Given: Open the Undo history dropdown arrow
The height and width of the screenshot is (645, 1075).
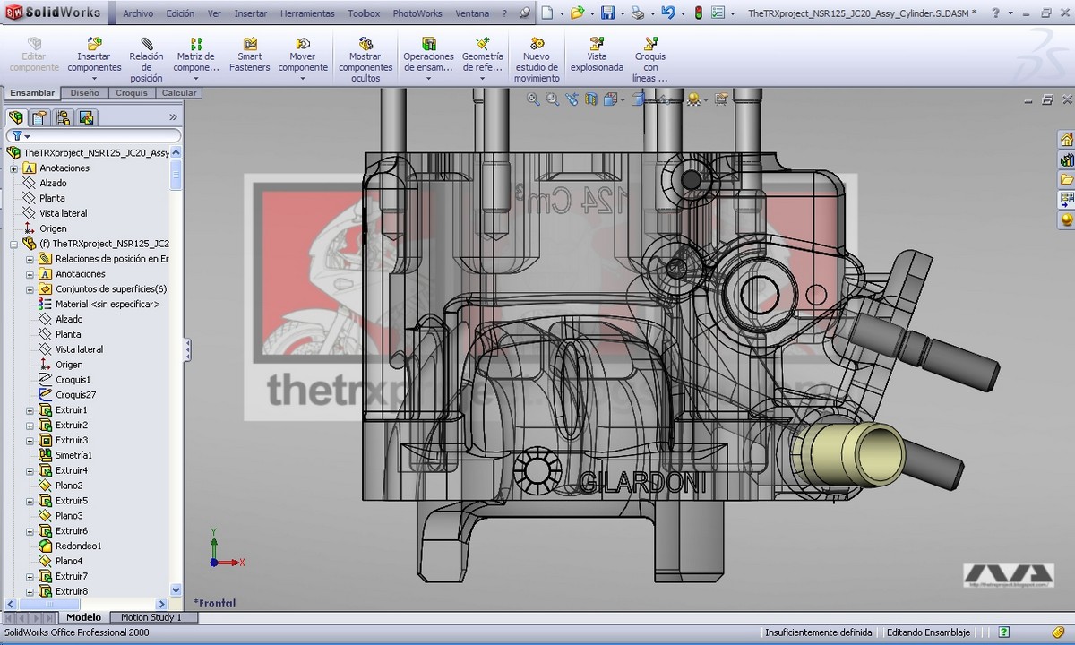Looking at the screenshot, I should click(x=681, y=13).
